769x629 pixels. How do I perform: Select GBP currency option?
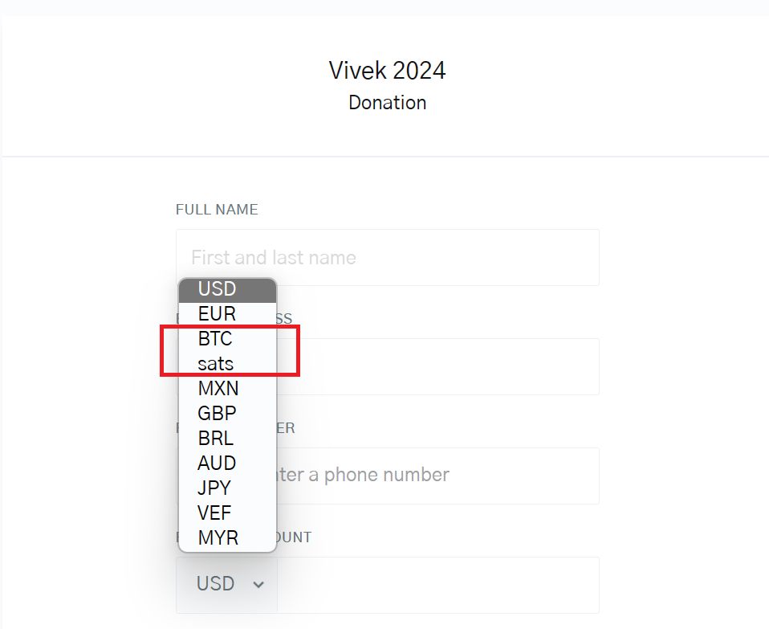(x=217, y=414)
